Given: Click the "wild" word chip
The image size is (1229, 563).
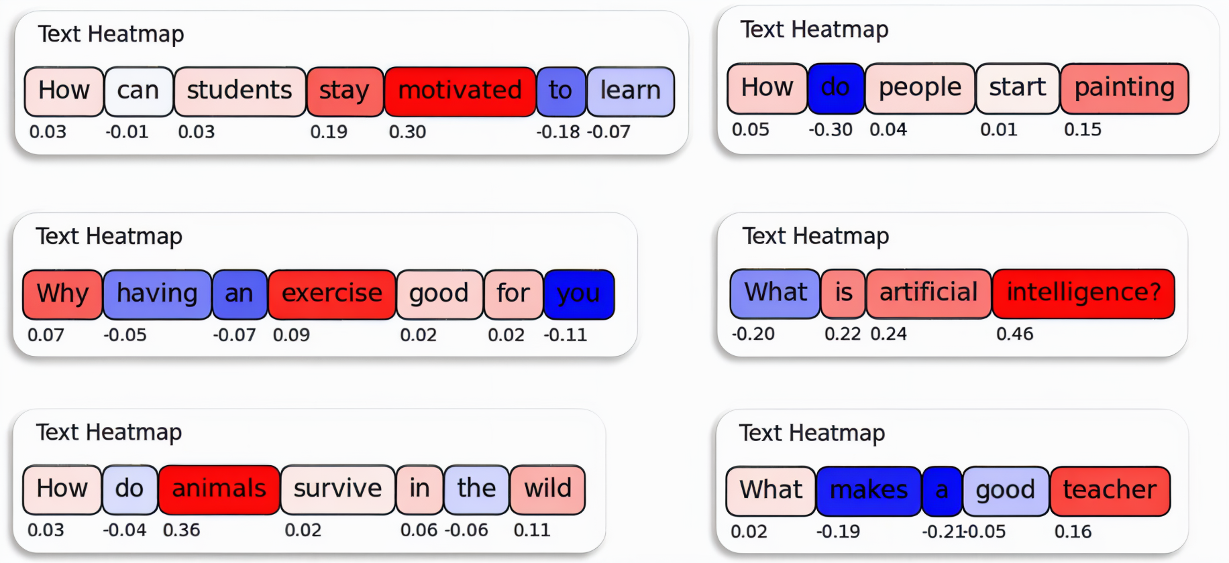Looking at the screenshot, I should point(547,489).
